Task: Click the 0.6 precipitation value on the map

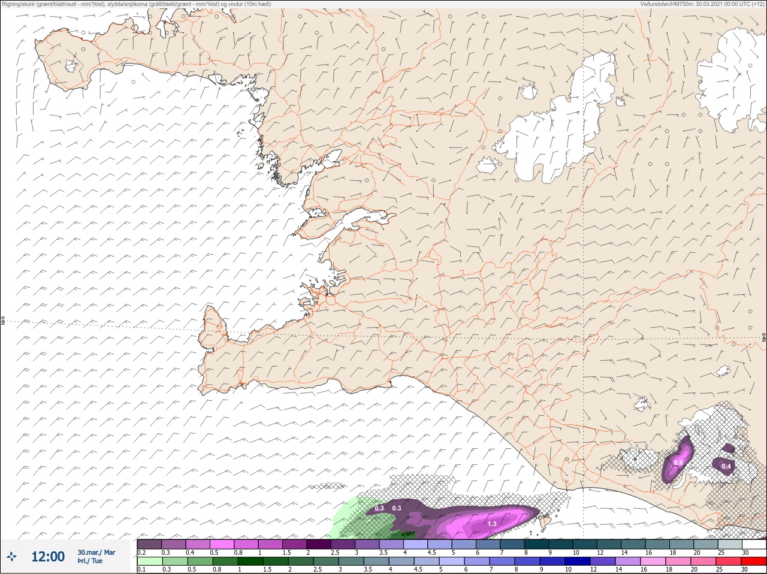Action: 678,463
